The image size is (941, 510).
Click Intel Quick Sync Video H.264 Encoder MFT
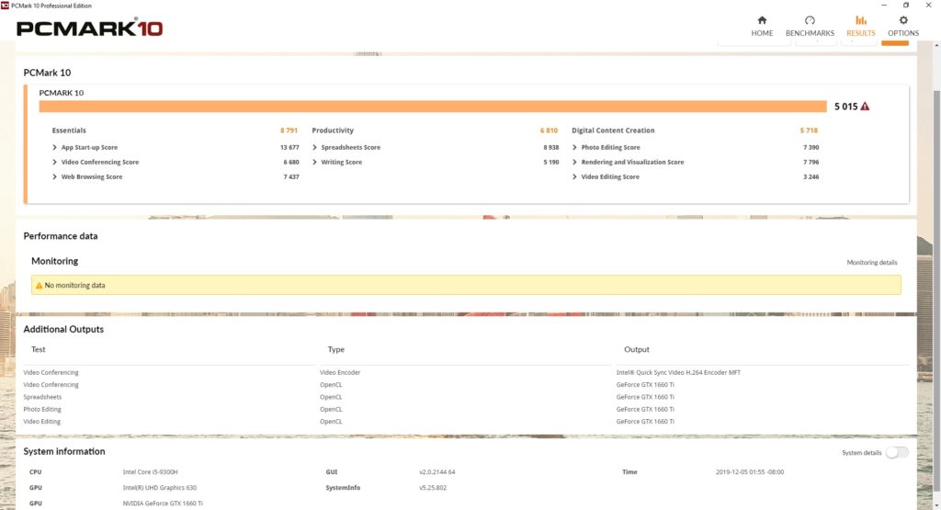[678, 372]
